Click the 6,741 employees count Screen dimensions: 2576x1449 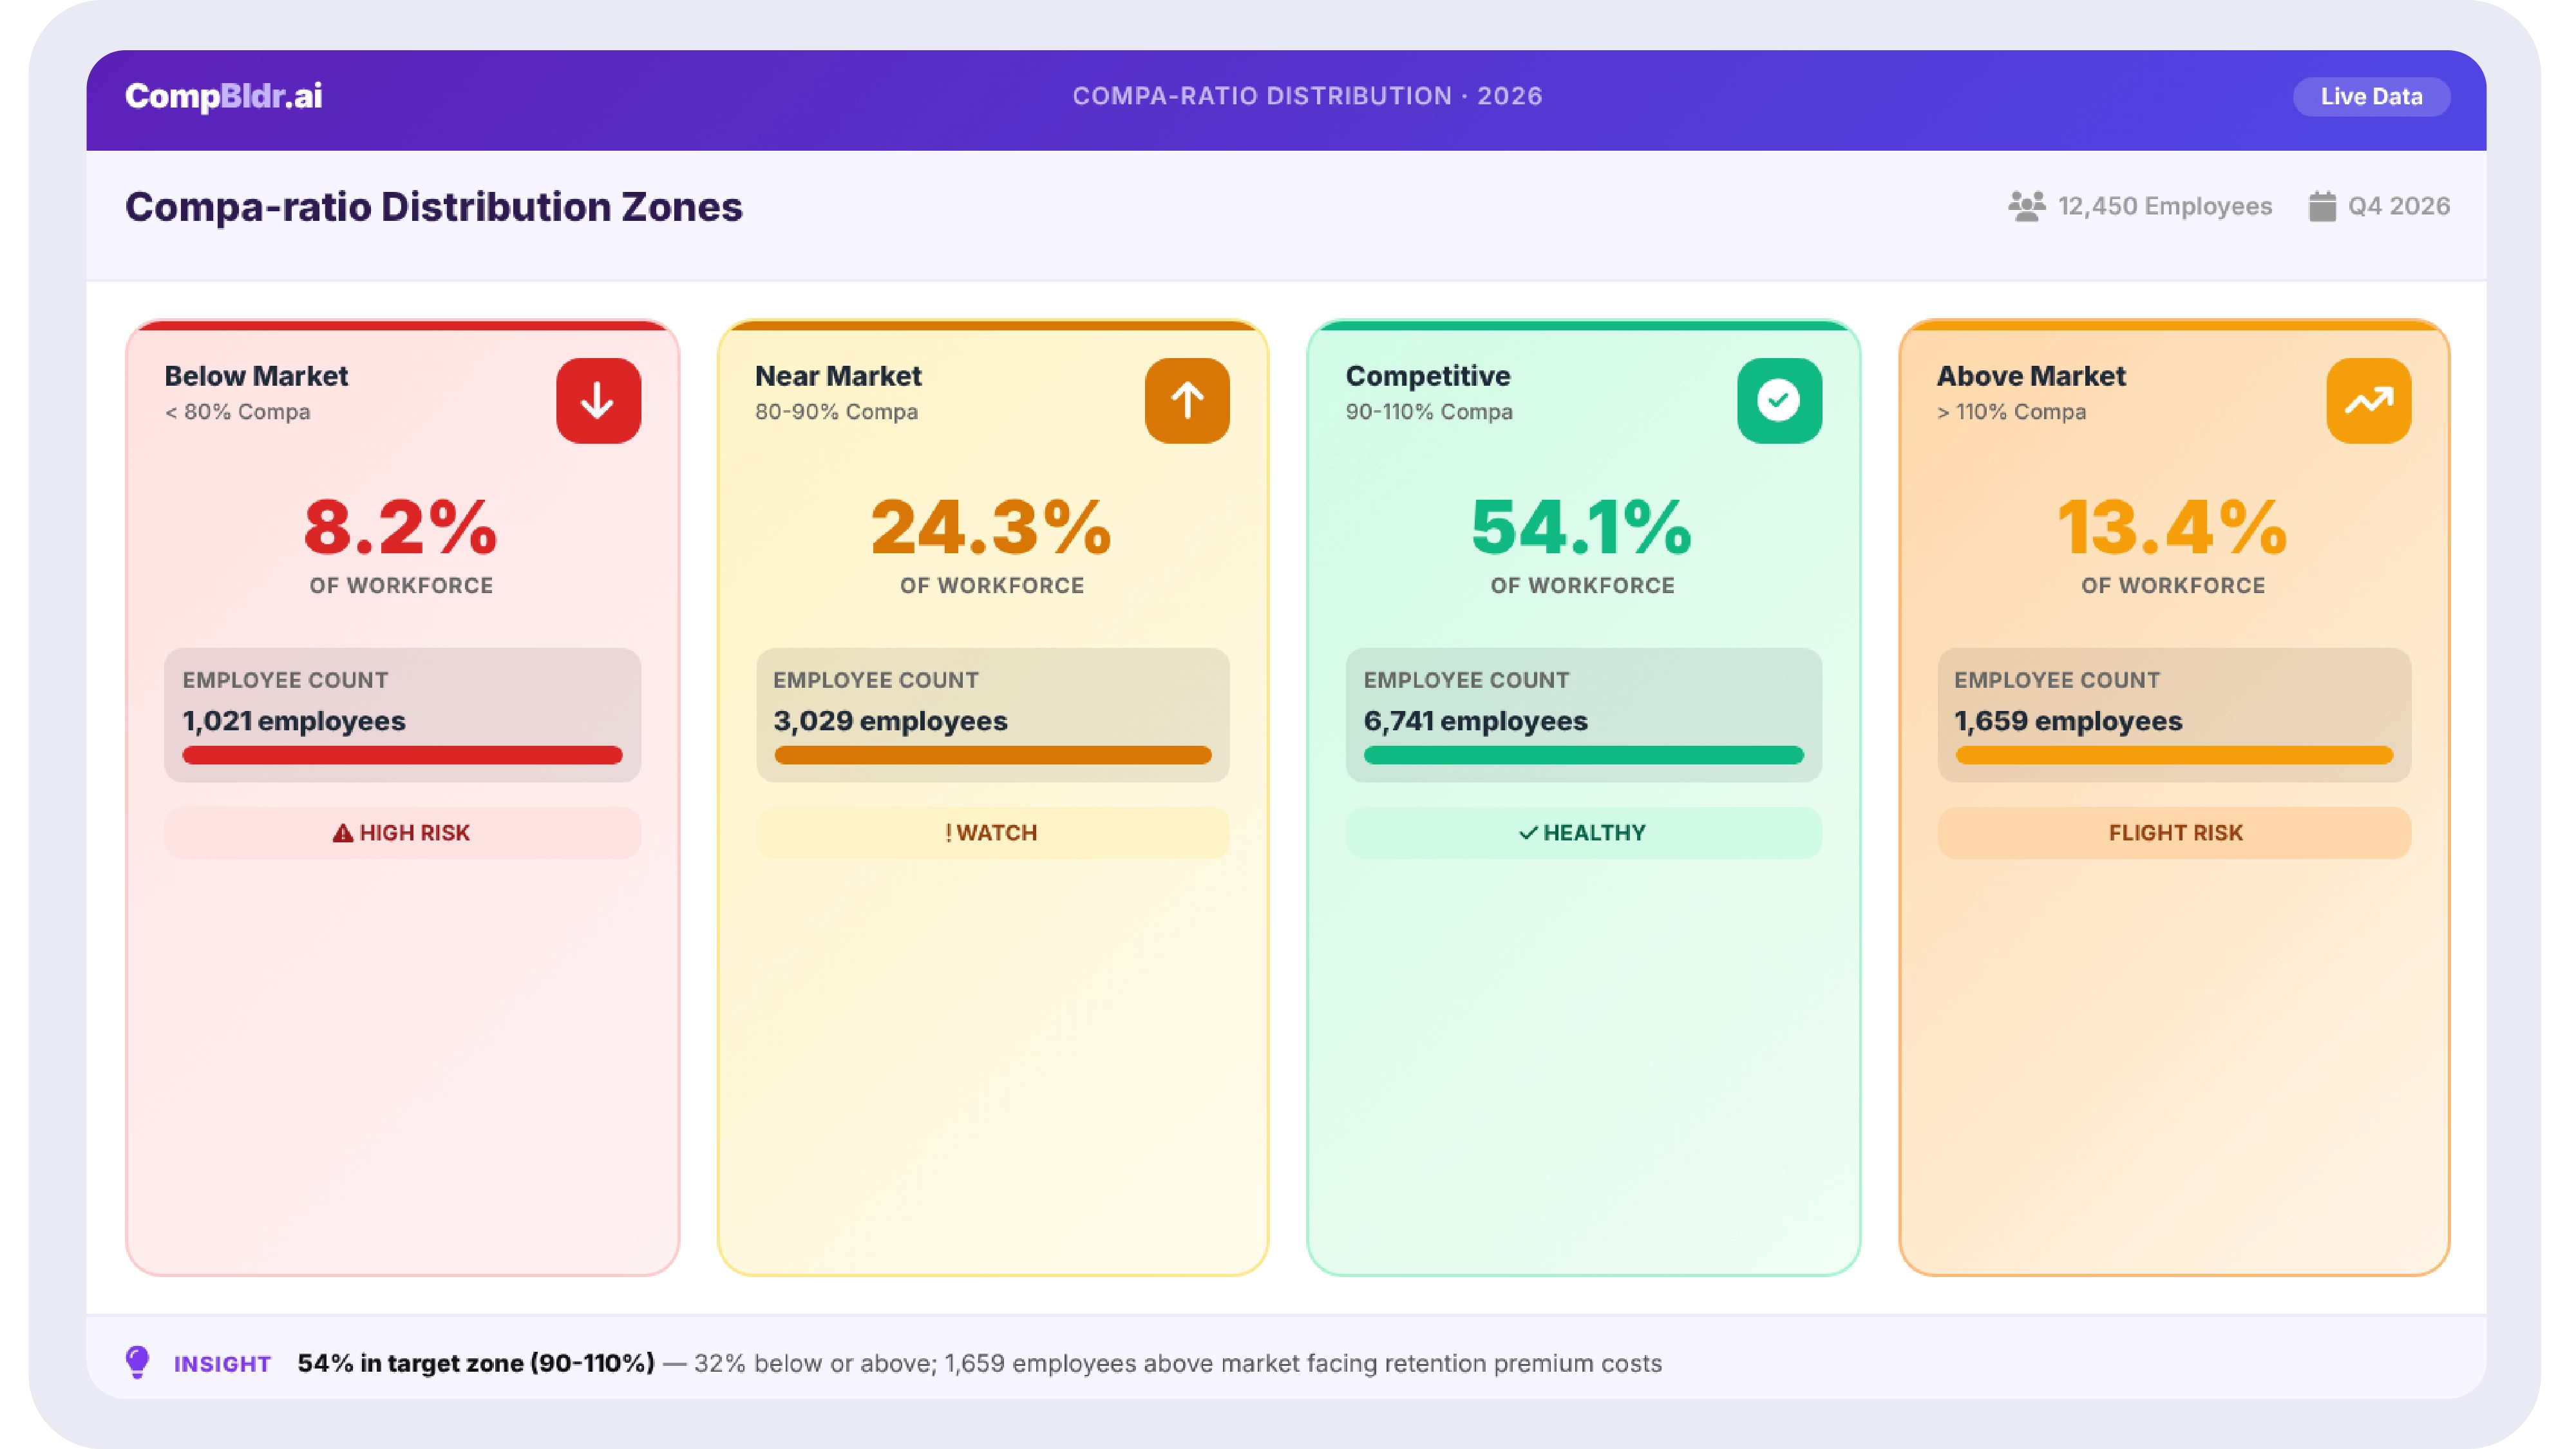pos(1475,721)
